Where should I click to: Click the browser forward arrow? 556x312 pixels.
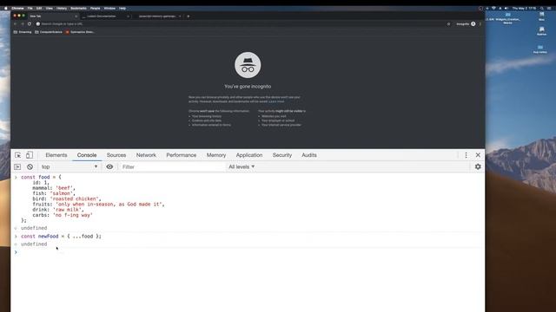click(23, 23)
